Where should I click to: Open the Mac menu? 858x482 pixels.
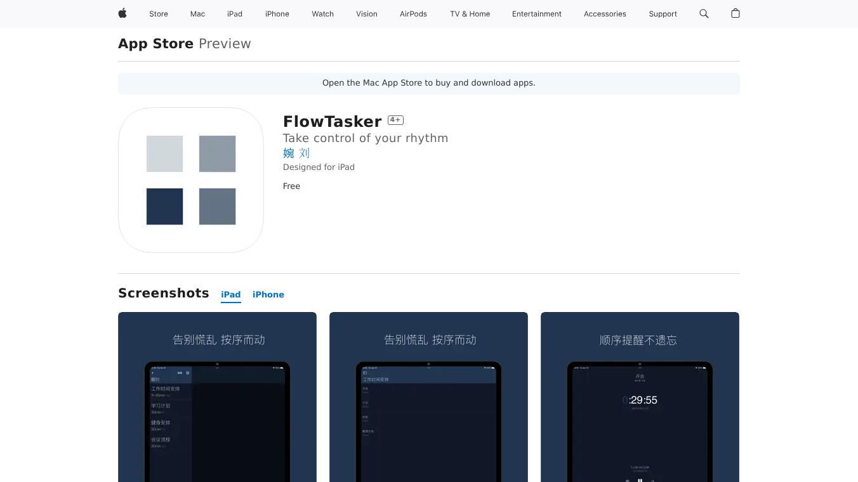coord(197,14)
